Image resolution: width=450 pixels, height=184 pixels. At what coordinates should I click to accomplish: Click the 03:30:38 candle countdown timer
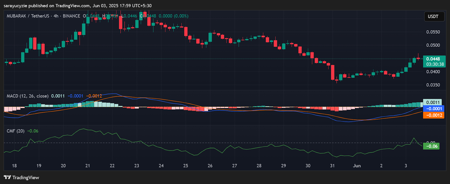[x=435, y=64]
